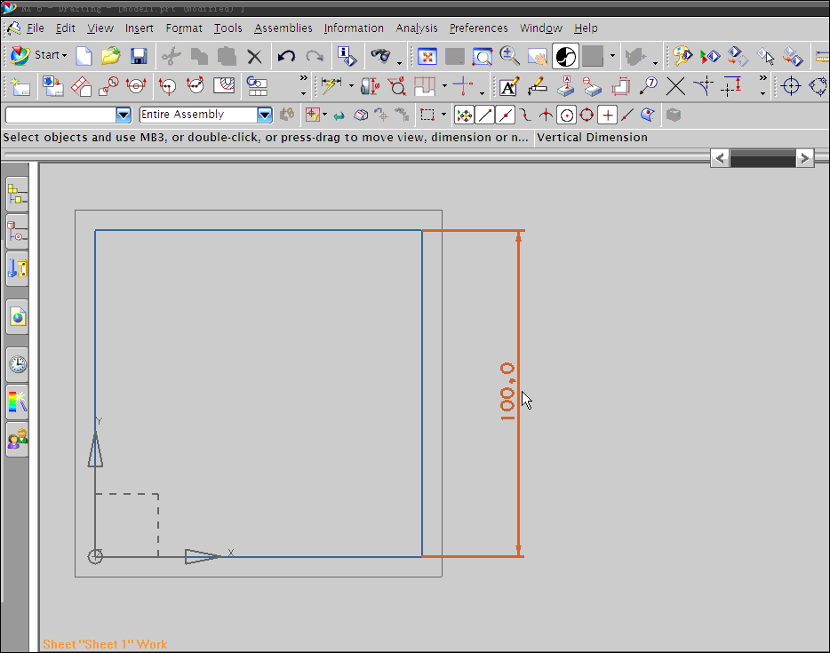This screenshot has width=830, height=653.
Task: Open the Preferences menu
Action: click(x=478, y=28)
